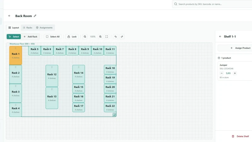
Task: Open the Layout tab
Action: [14, 28]
